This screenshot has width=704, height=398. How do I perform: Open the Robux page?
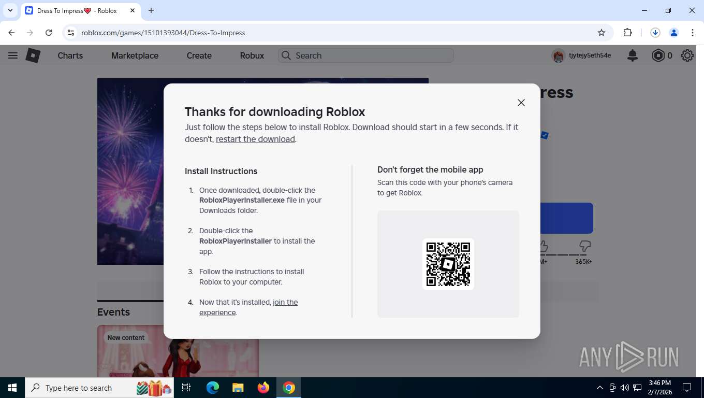pyautogui.click(x=252, y=55)
